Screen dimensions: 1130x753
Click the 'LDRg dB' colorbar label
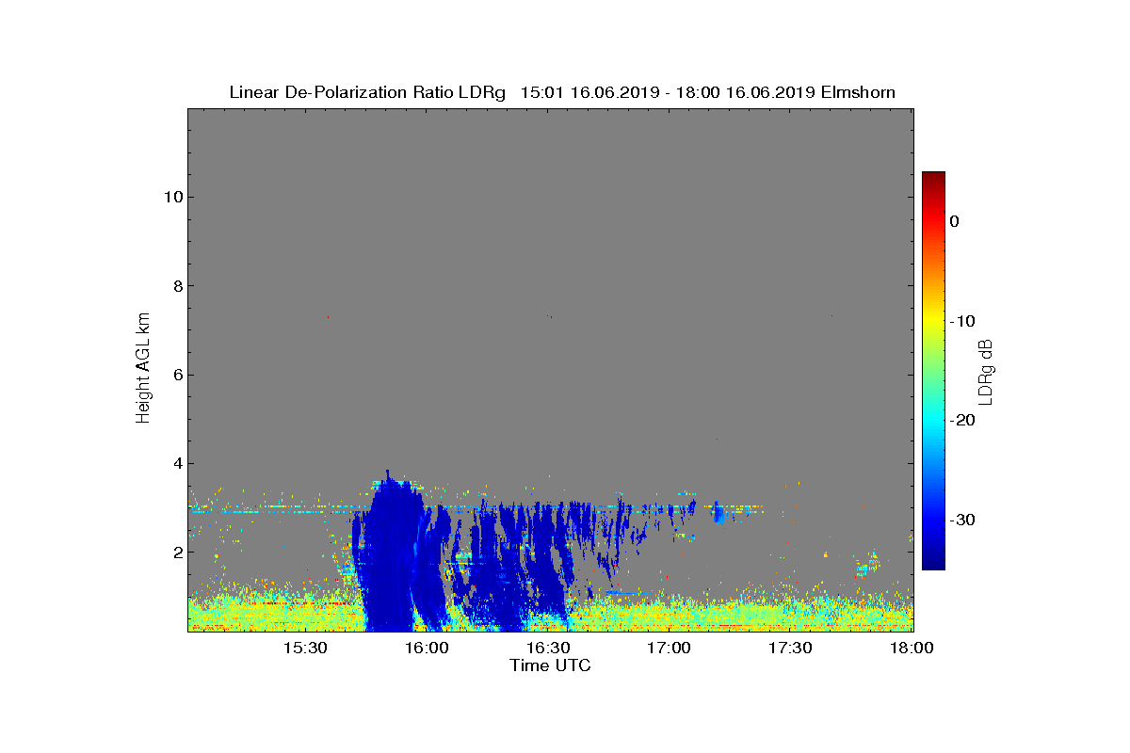(x=985, y=372)
